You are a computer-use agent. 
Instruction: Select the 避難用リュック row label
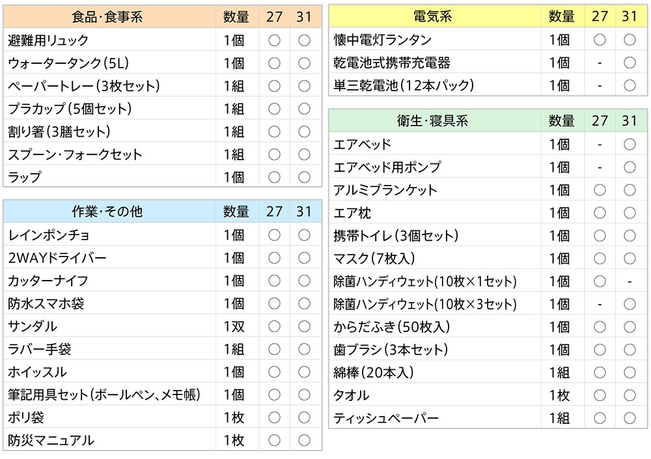(x=49, y=40)
